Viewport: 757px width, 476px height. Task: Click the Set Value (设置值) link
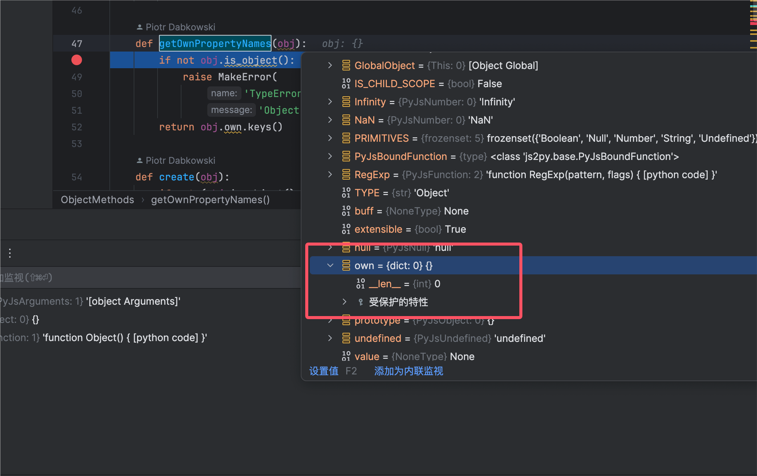point(323,371)
